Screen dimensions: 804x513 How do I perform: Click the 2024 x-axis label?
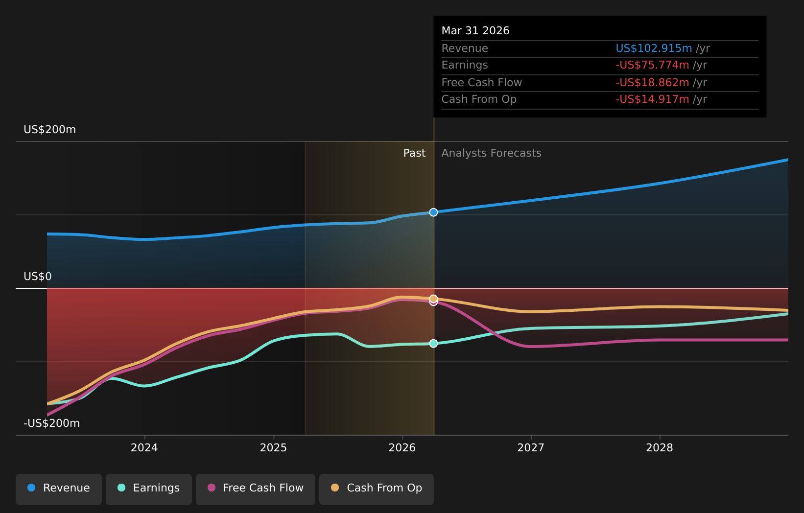(x=144, y=448)
